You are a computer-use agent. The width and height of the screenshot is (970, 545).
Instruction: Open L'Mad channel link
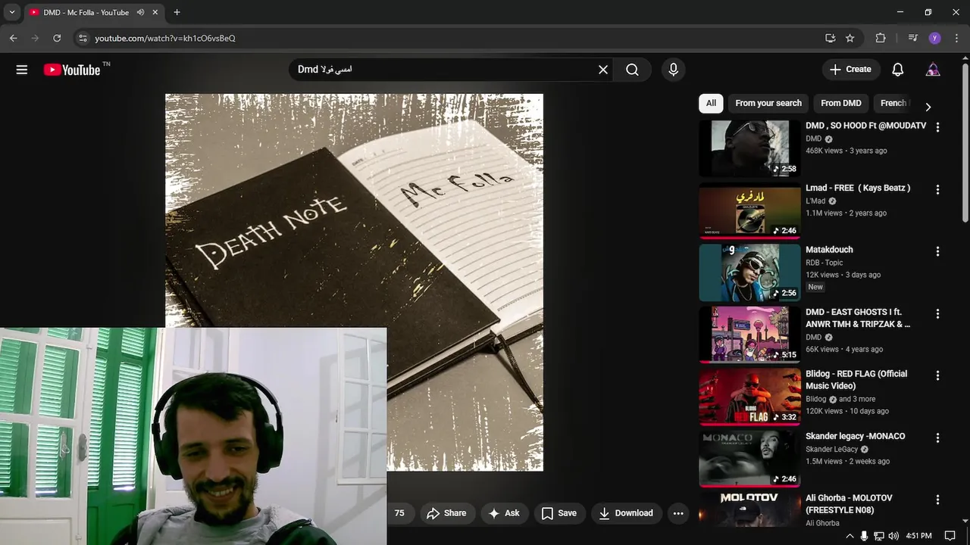pos(815,201)
